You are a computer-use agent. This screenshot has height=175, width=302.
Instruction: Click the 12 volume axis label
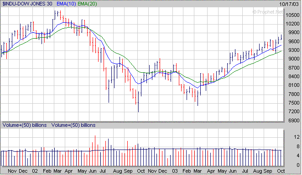(x=297, y=137)
